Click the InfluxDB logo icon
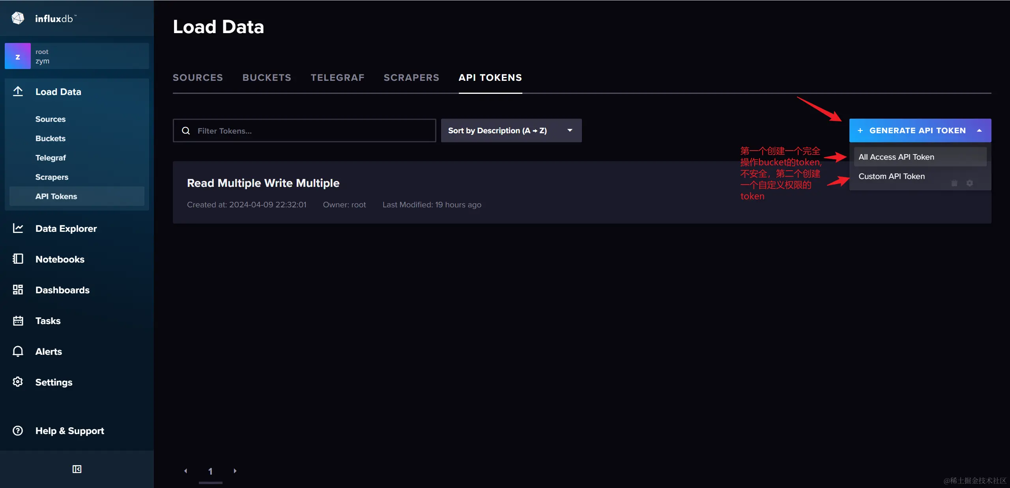 tap(18, 18)
